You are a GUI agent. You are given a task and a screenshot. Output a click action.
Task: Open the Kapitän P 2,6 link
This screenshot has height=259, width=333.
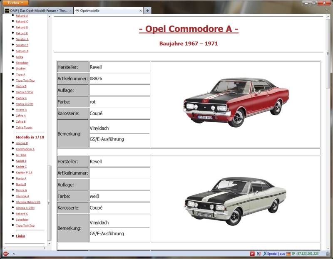tap(24, 172)
